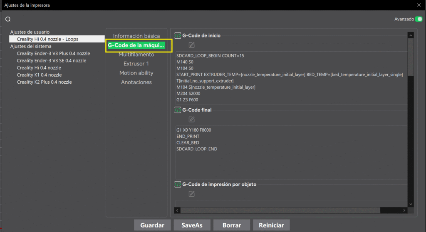Click the SaveAs button
This screenshot has width=426, height=232.
pyautogui.click(x=192, y=225)
